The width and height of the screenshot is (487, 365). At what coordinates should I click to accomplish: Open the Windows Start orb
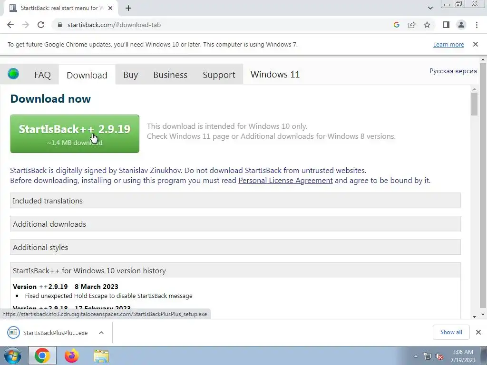13,355
